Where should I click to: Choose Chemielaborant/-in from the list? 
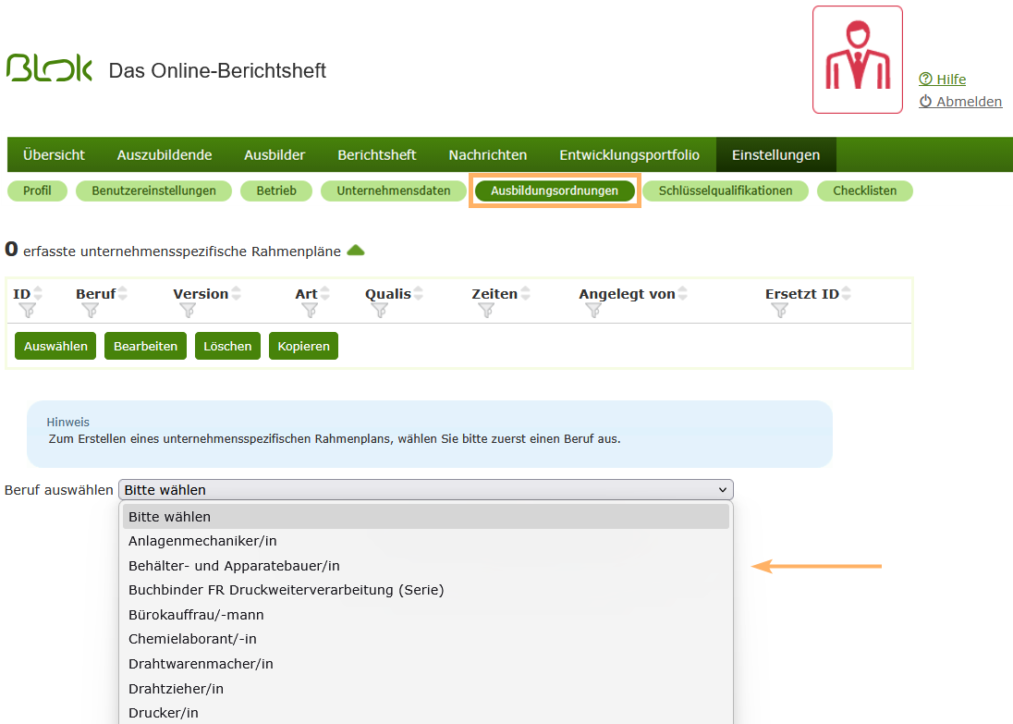[426, 639]
